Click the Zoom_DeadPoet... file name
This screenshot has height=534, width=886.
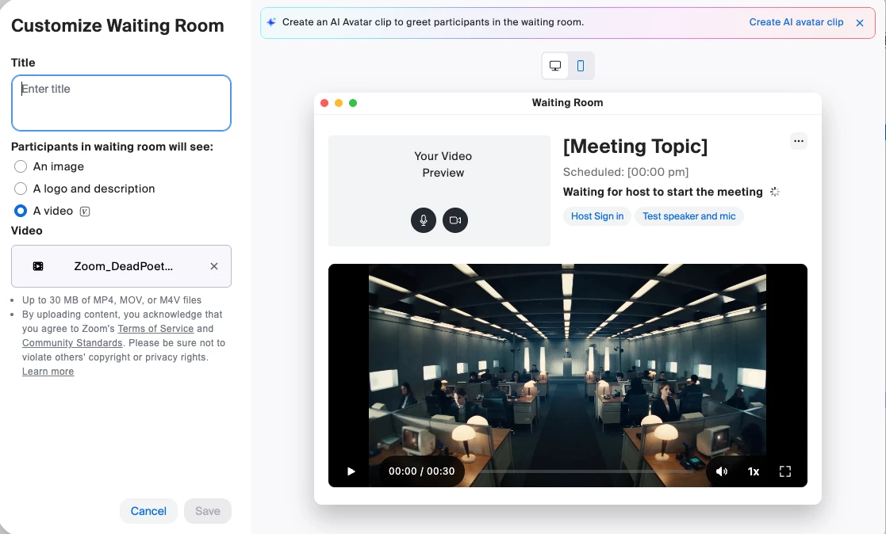(x=123, y=266)
